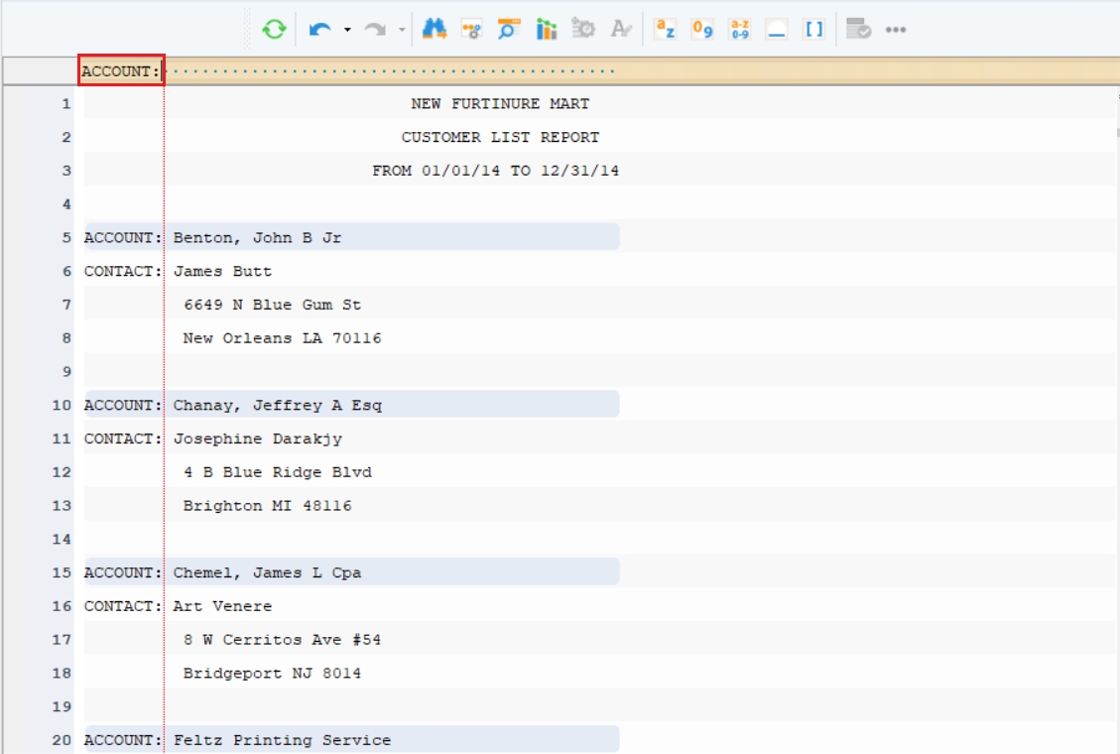Insert the blank underscore trap character
Image resolution: width=1120 pixels, height=754 pixels.
[777, 30]
